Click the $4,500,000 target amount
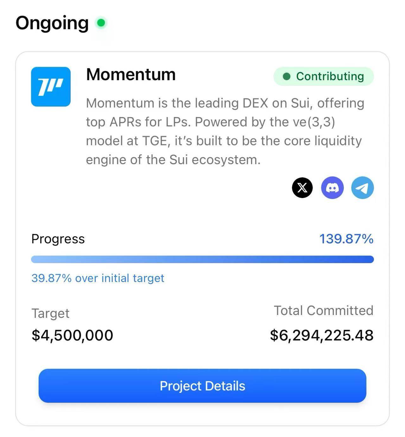This screenshot has height=437, width=405. coord(72,335)
